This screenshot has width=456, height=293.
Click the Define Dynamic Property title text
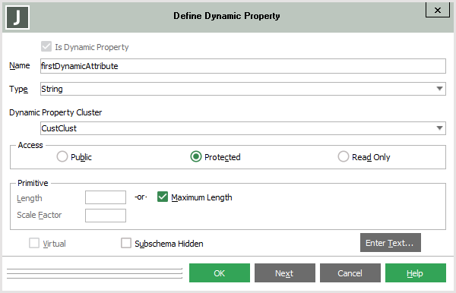pyautogui.click(x=226, y=16)
